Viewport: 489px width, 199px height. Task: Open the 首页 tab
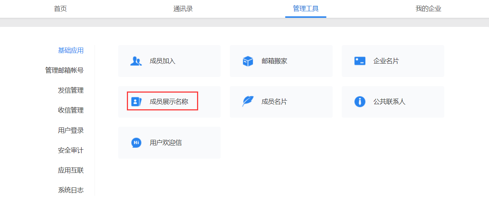(x=60, y=9)
